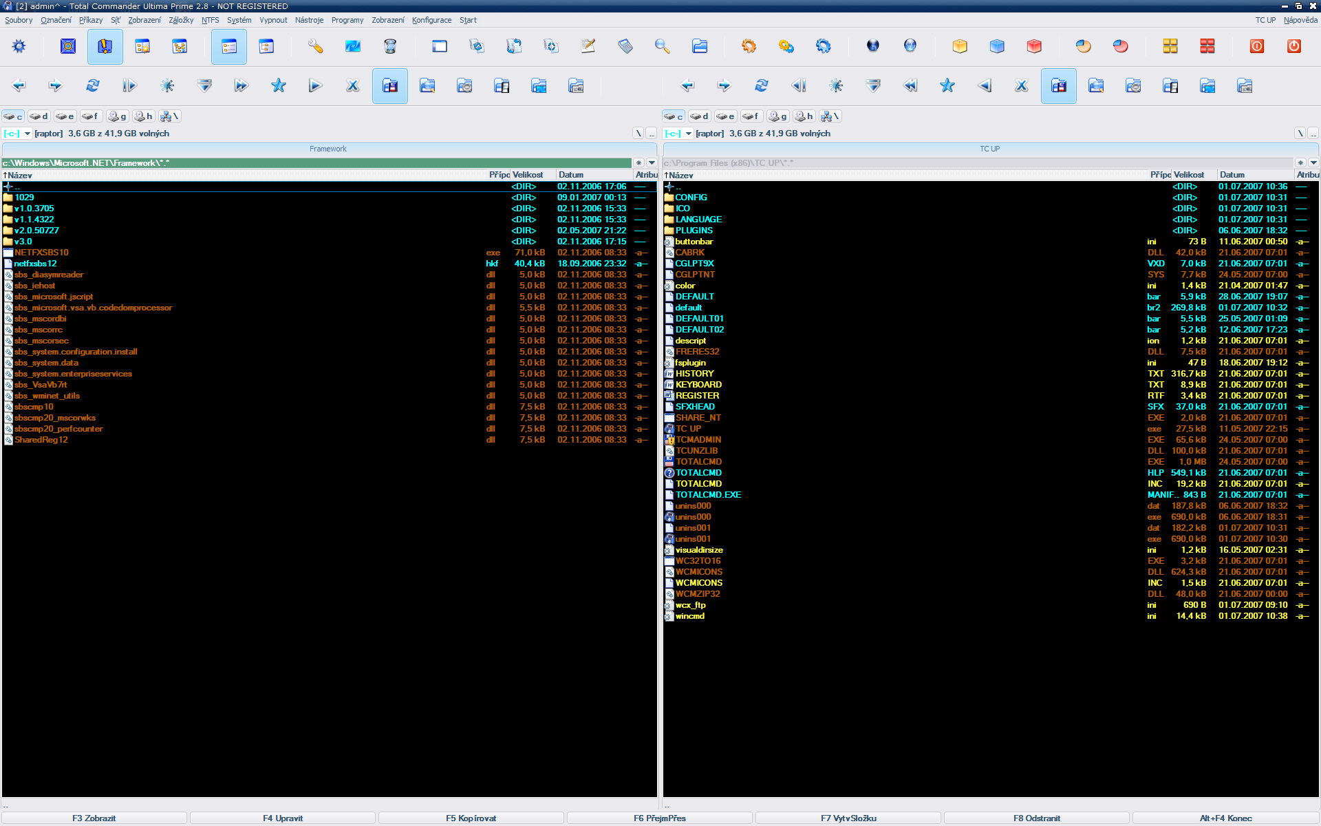1321x826 pixels.
Task: Open right panel directory hotlist asterisk button
Action: point(1300,163)
